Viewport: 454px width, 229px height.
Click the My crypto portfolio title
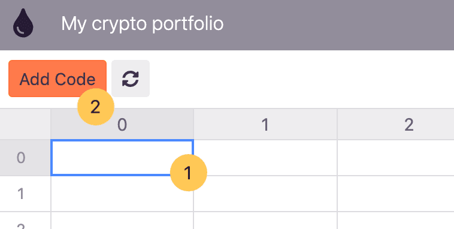tap(142, 23)
